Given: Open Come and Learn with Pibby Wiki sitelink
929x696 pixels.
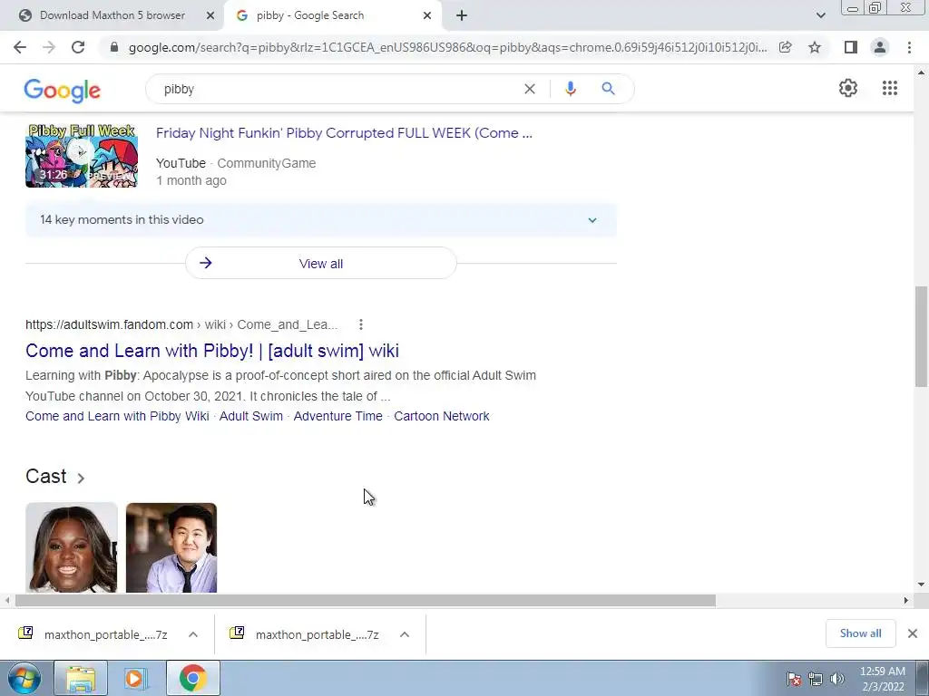Looking at the screenshot, I should tap(117, 416).
